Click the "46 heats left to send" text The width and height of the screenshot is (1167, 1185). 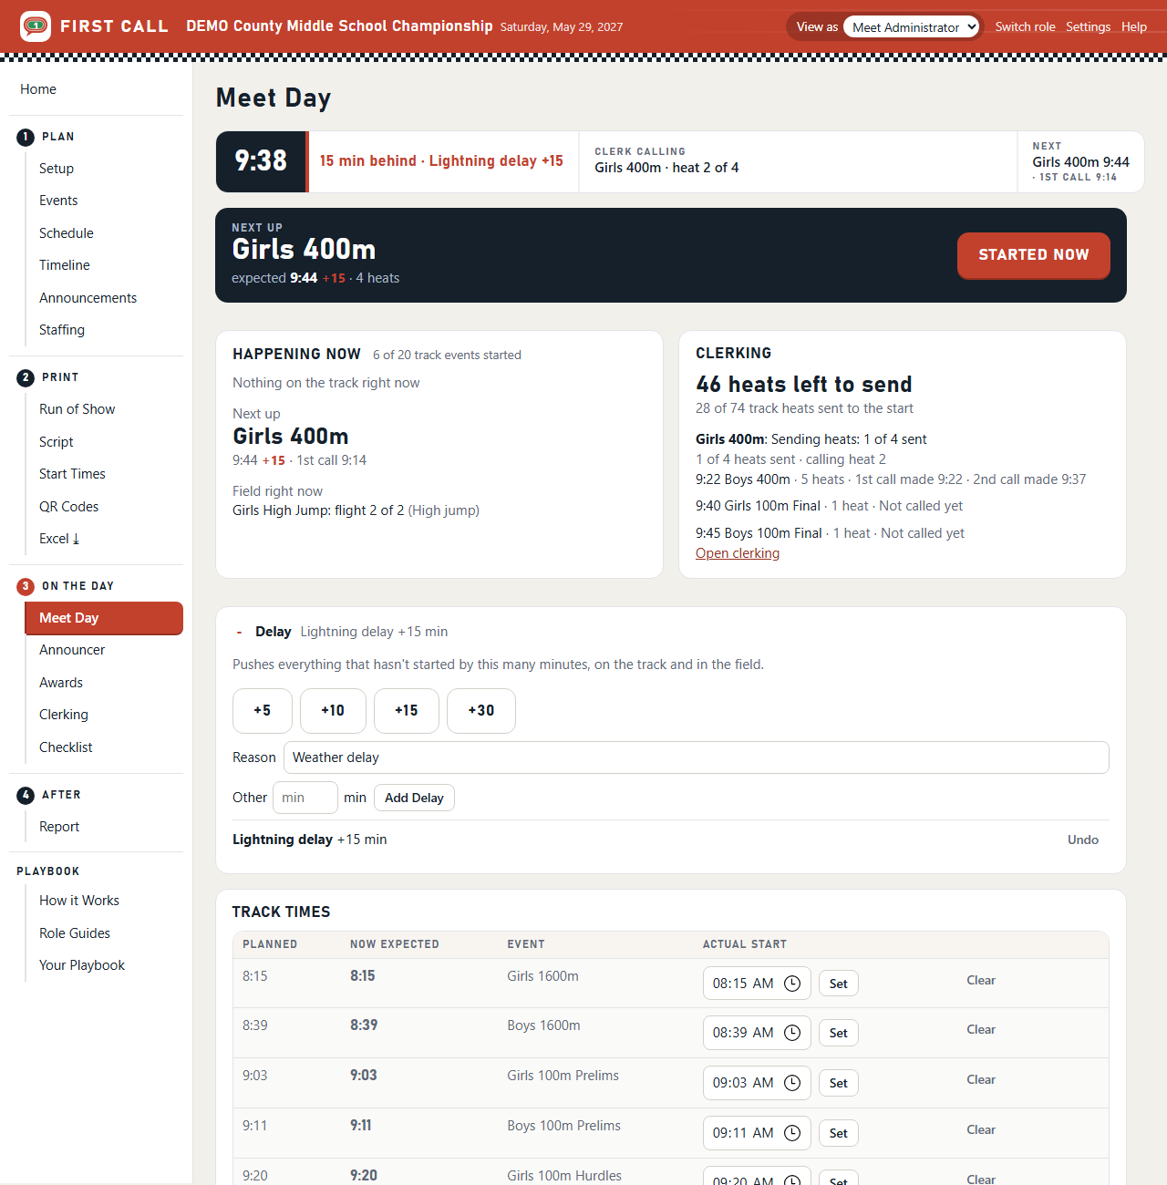pos(804,385)
